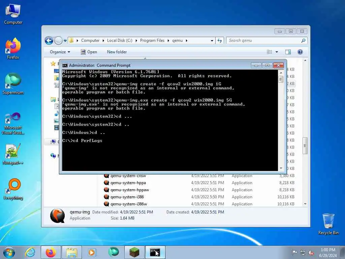The height and width of the screenshot is (259, 345).
Task: Select the qemu-system-i386 file
Action: pos(127,197)
